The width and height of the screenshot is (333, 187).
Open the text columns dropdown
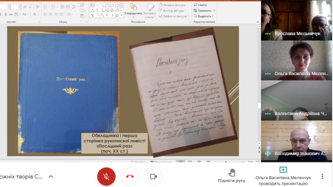(69, 15)
